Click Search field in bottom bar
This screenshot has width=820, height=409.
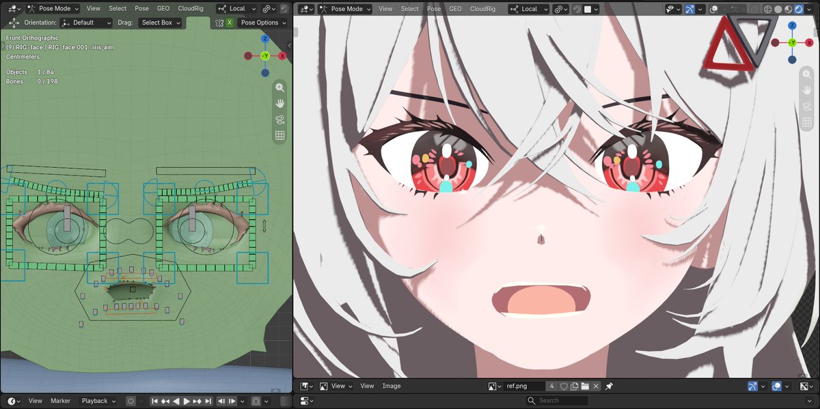pos(557,400)
